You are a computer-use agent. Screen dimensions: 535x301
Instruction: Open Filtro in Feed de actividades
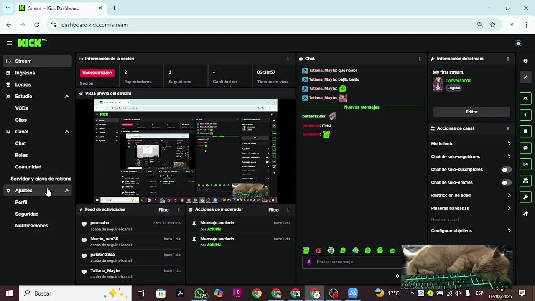pyautogui.click(x=163, y=210)
